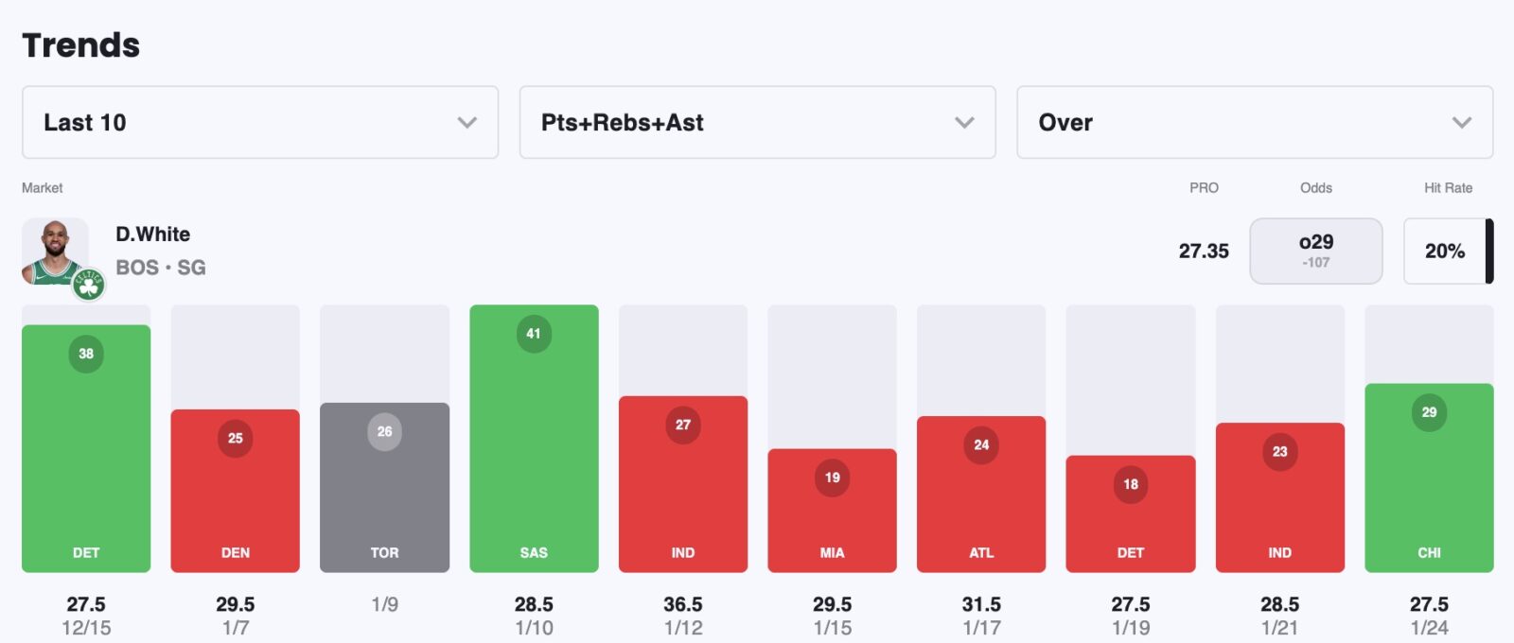This screenshot has height=643, width=1514.
Task: Click the 19 badge on MIA bar
Action: [x=832, y=478]
